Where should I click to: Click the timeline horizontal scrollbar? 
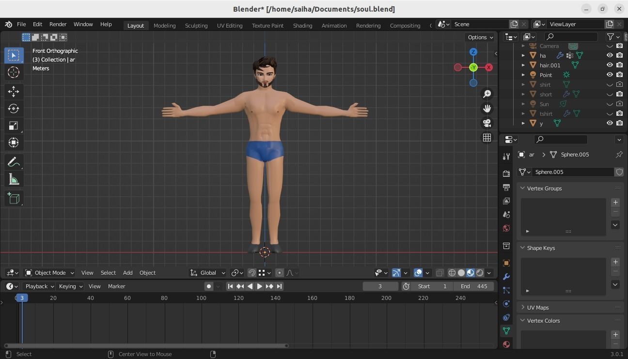click(146, 345)
